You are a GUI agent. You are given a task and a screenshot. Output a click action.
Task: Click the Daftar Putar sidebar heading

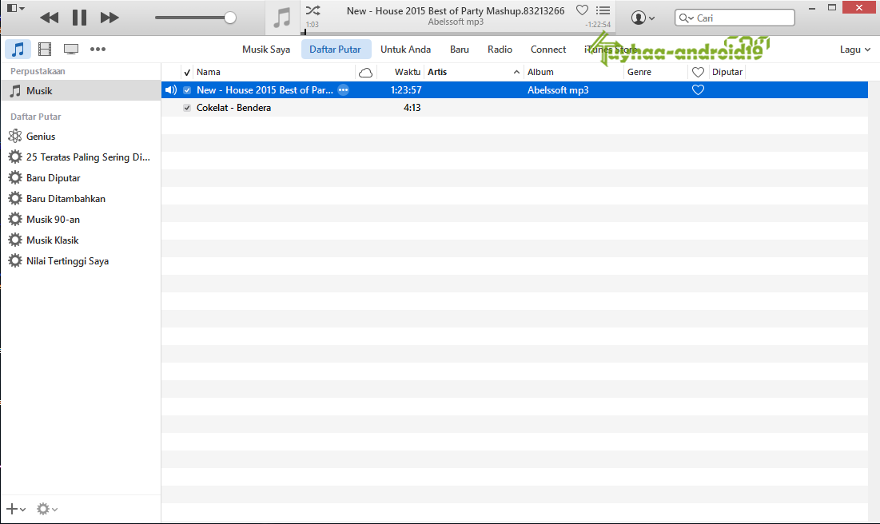click(x=35, y=117)
